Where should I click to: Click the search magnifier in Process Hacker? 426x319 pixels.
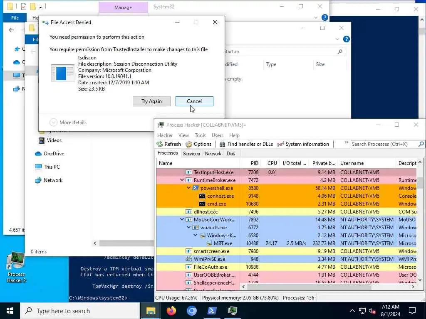pos(421,144)
